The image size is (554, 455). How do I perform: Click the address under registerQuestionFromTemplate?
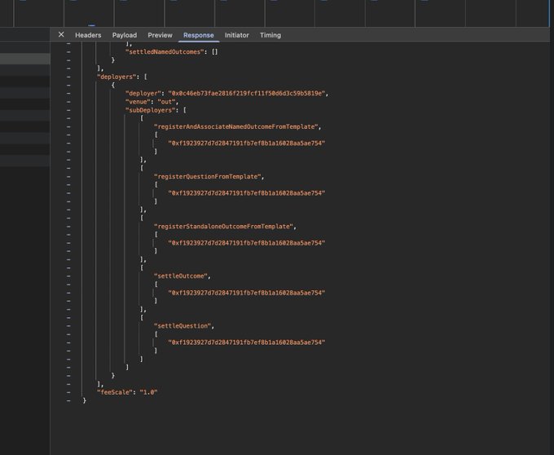(246, 193)
